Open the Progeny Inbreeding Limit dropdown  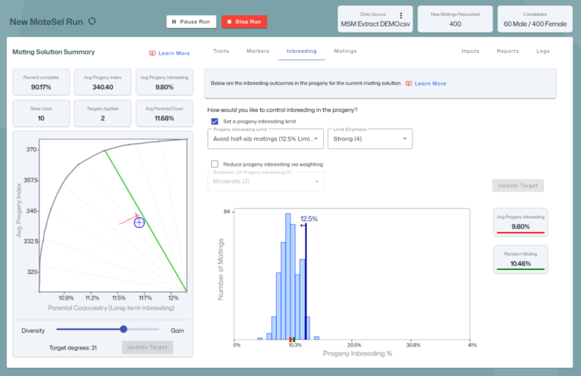click(265, 138)
